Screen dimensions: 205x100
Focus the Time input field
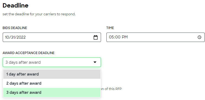click(156, 37)
